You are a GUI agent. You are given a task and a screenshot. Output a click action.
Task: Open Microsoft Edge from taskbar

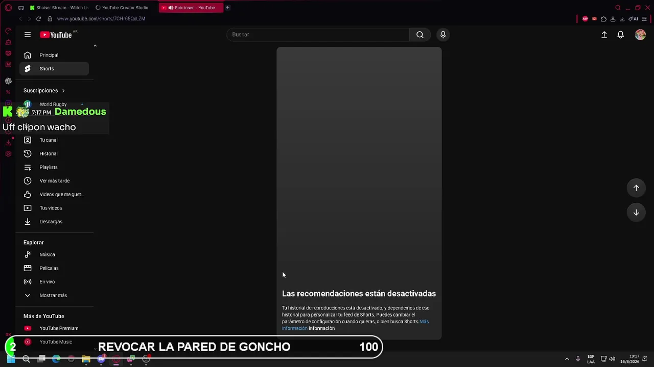56,359
